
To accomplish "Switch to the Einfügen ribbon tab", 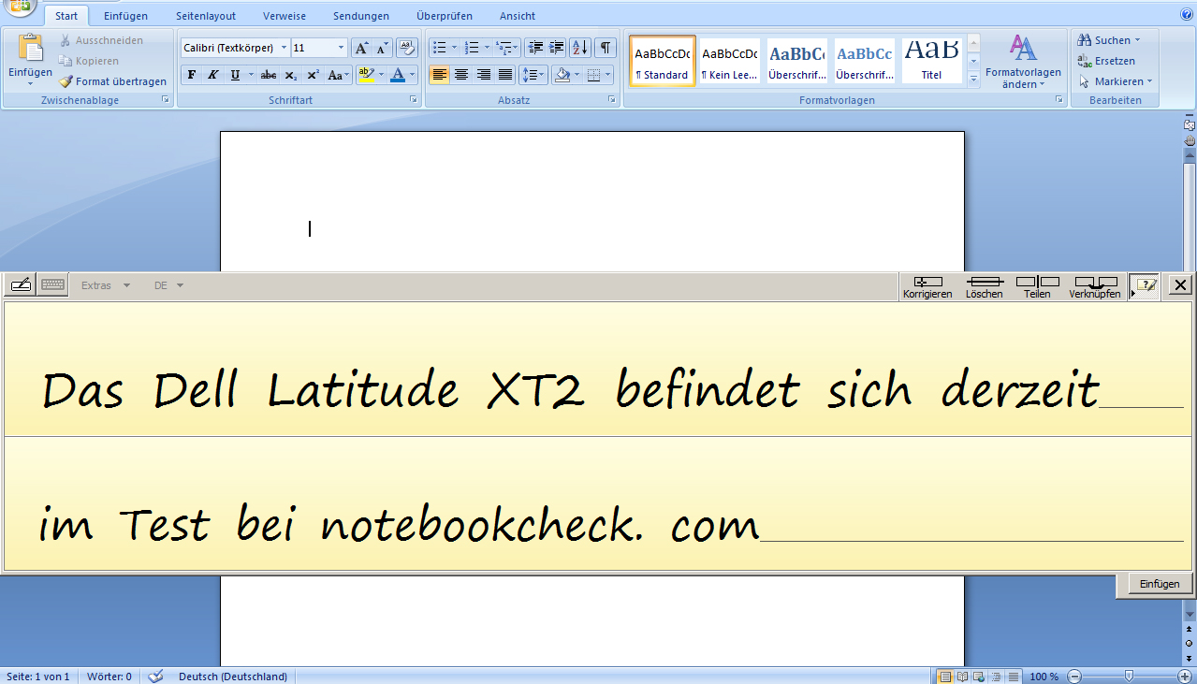I will coord(125,16).
